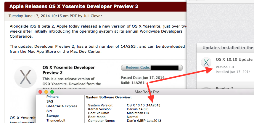Screen dimensions: 254x123
Task: Select Thunderbolt in the sidebar list
Action: point(56,120)
